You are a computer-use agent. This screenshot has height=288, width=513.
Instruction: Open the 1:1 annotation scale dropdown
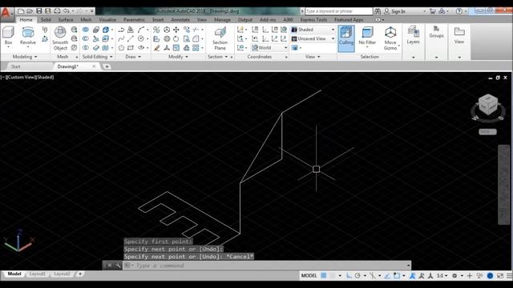442,276
